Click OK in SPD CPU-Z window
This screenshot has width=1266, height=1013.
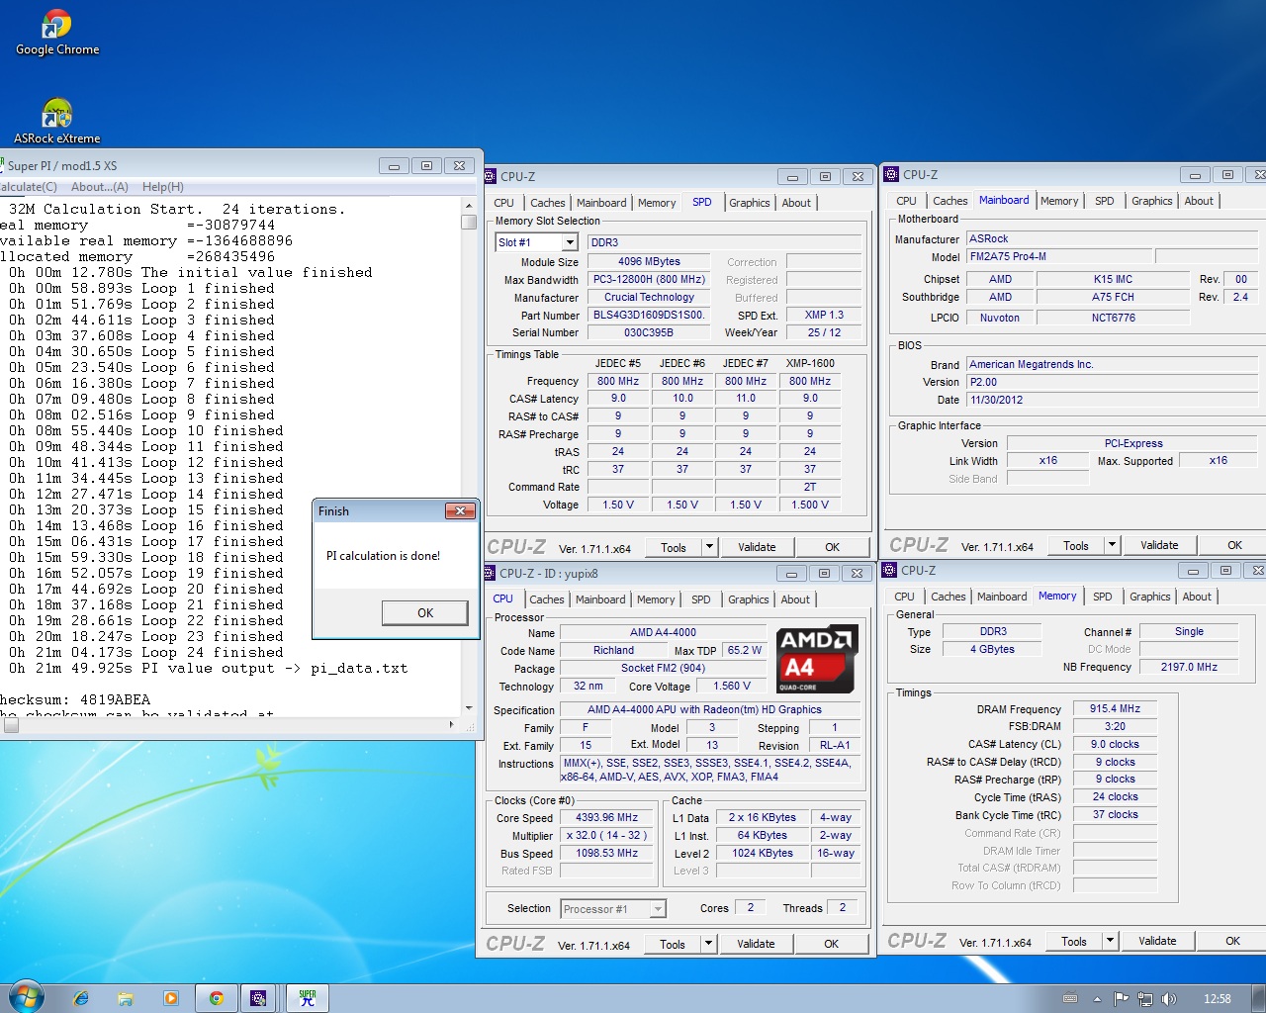(833, 547)
